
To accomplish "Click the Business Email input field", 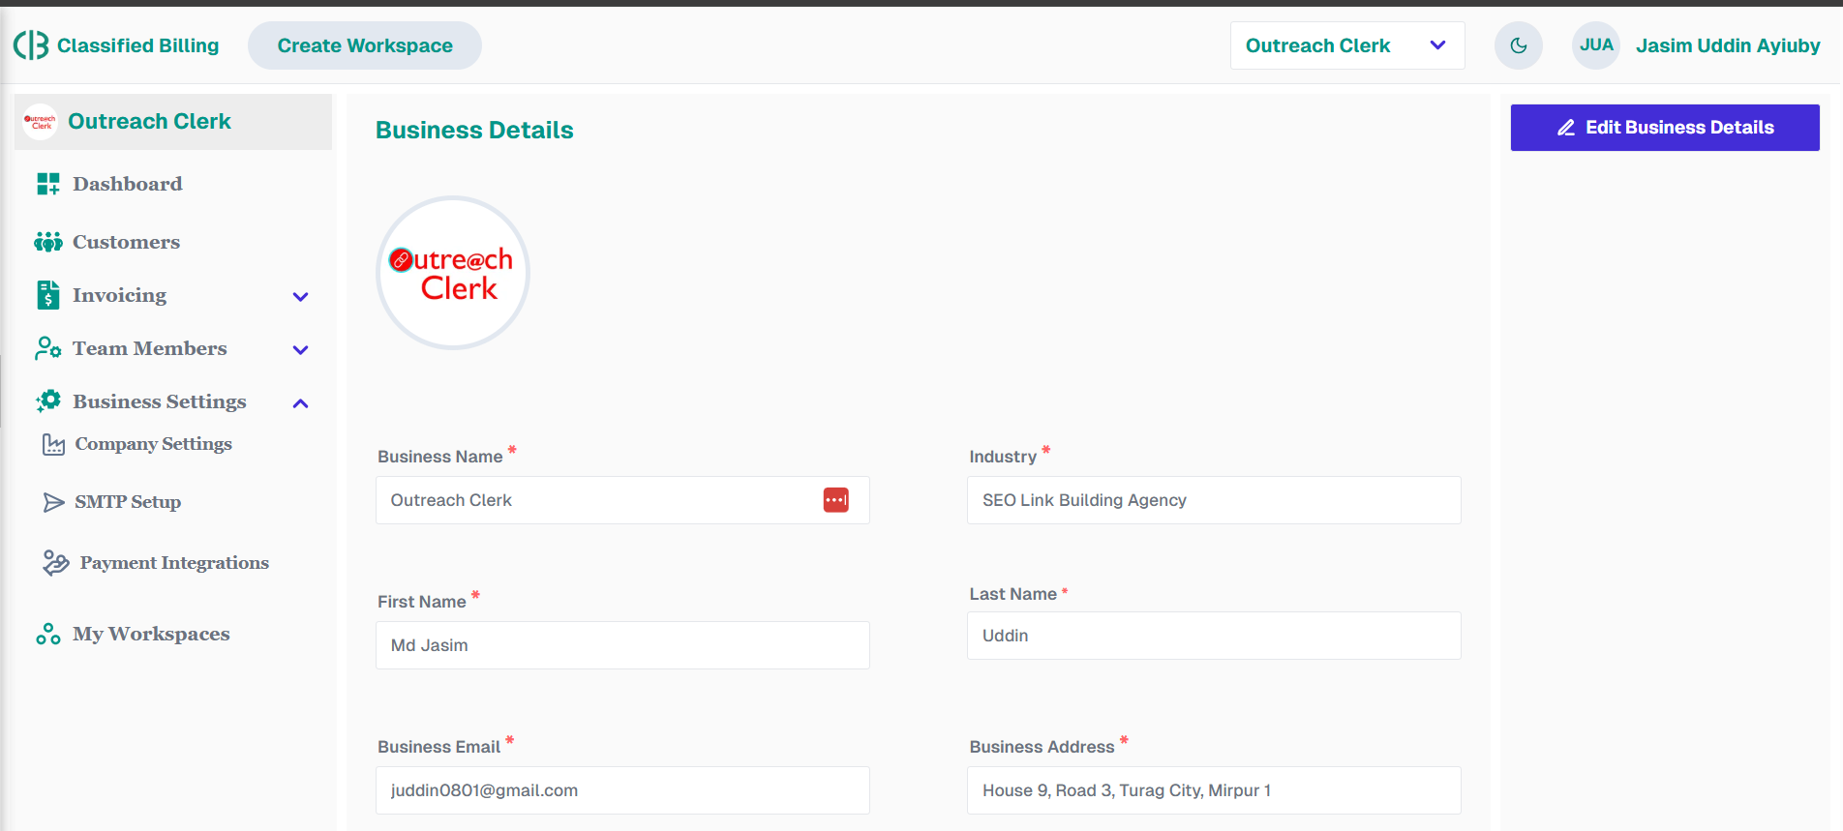I will (621, 790).
